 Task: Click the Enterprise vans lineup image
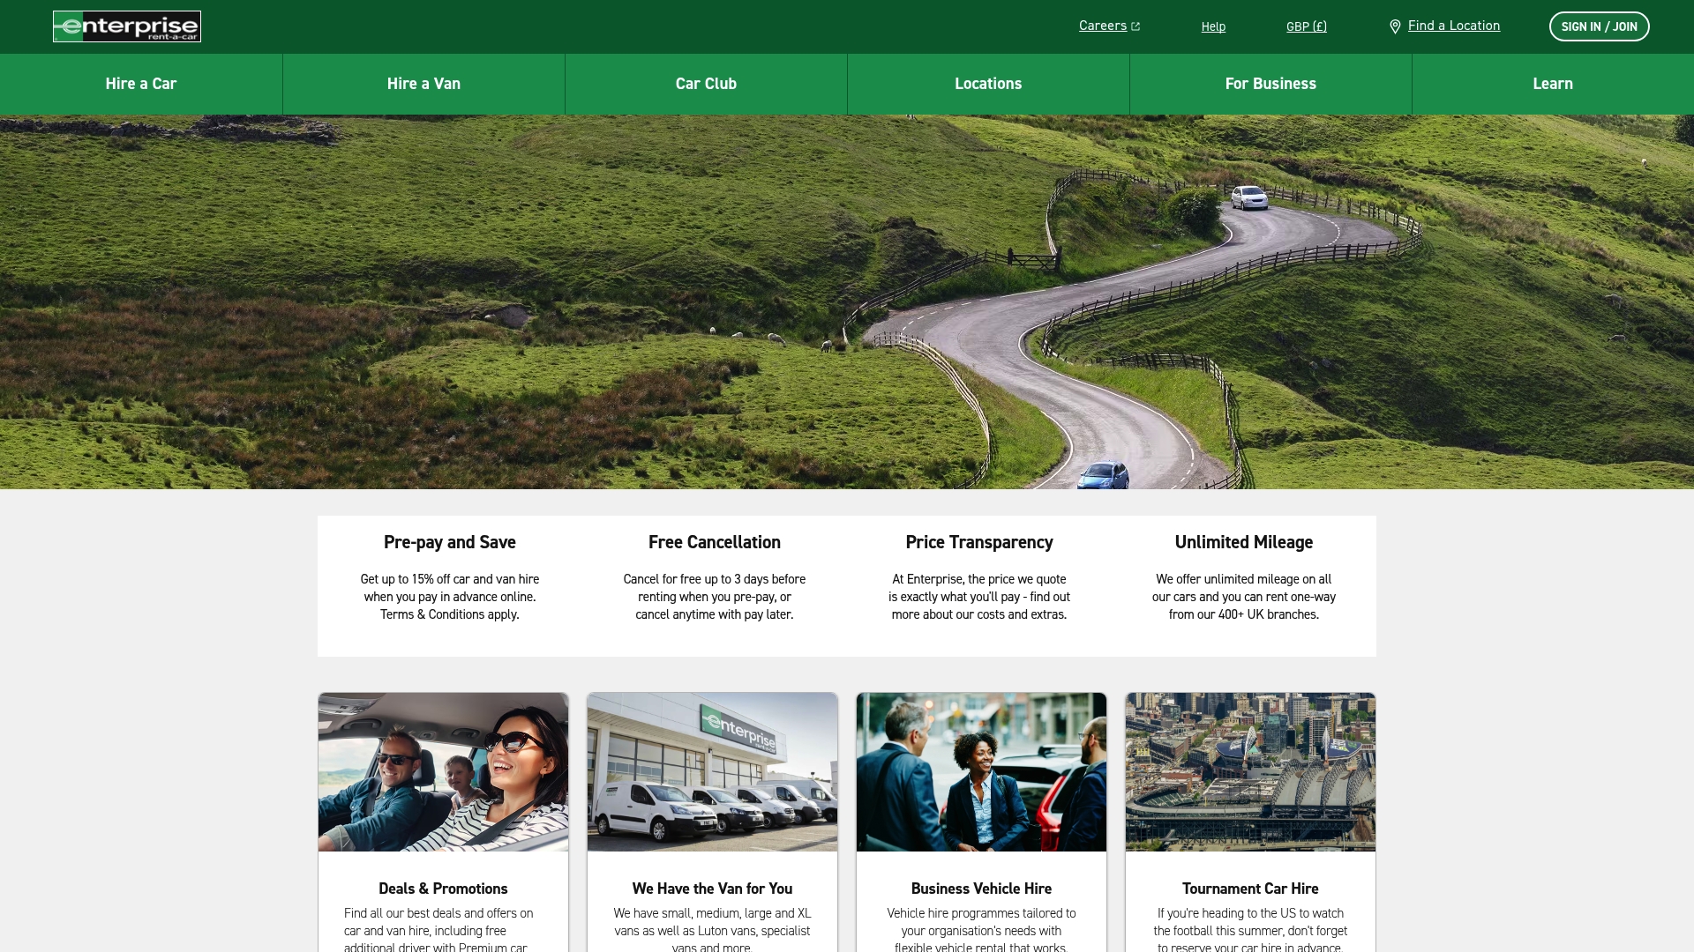(712, 771)
